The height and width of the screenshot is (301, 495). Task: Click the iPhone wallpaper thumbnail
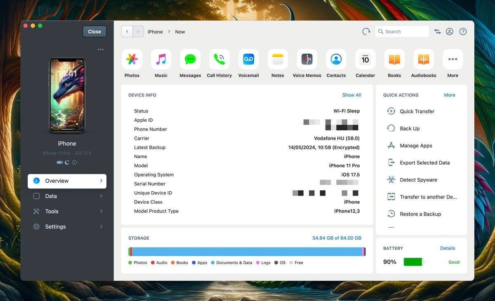point(67,95)
